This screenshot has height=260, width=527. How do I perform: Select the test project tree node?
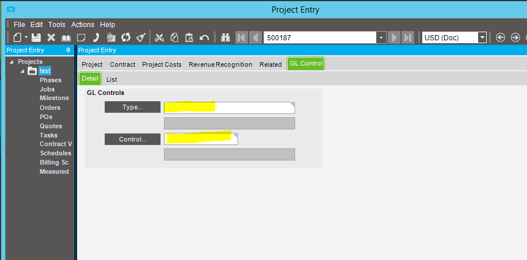(x=45, y=71)
